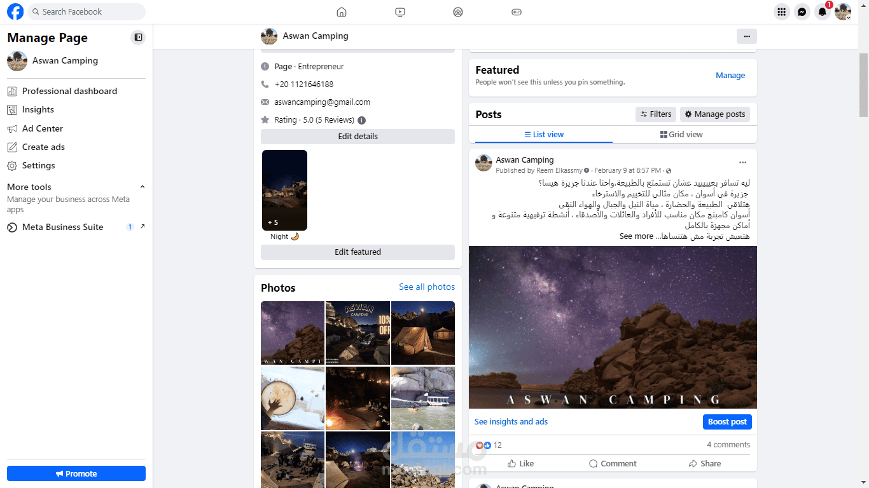Open See insights and ads link
This screenshot has height=488, width=869.
511,422
